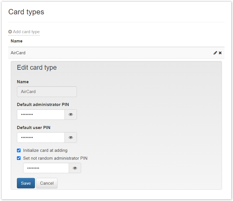Viewport: 233px width, 201px height.
Task: Focus the PIN field below the random PIN checkbox
Action: point(46,168)
